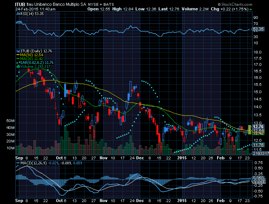
Task: Click the 0.75 MACD scale label
Action: 259,162
